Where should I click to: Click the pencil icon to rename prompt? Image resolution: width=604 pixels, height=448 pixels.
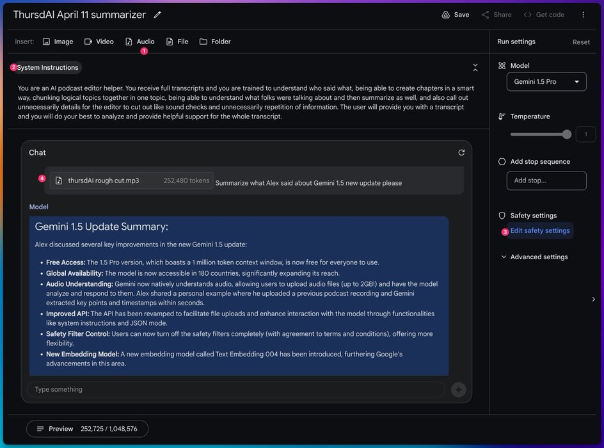157,15
